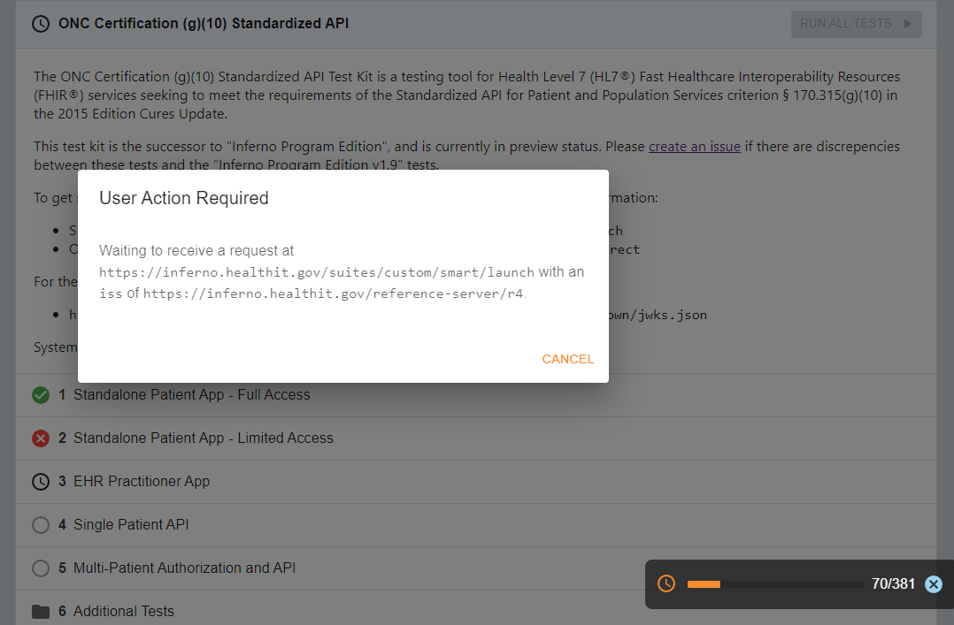
Task: Click the empty status circle for Single Patient API
Action: point(41,525)
